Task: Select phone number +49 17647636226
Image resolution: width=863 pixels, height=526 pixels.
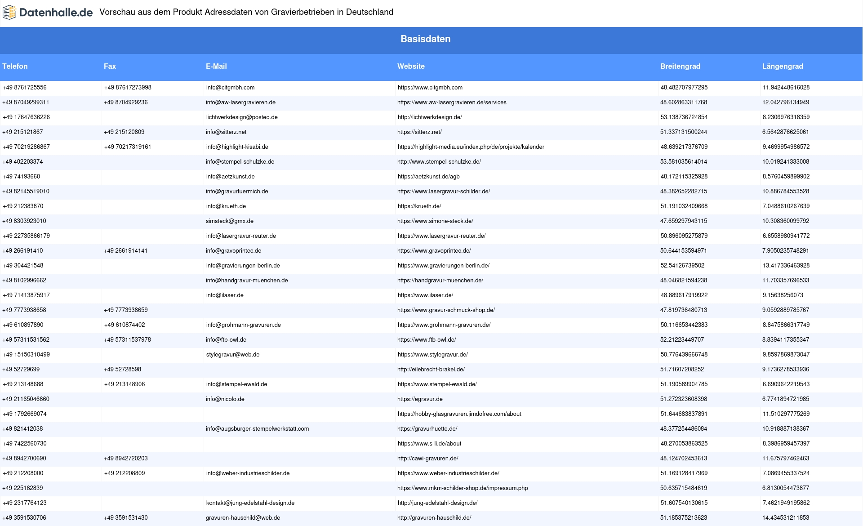Action: [26, 117]
